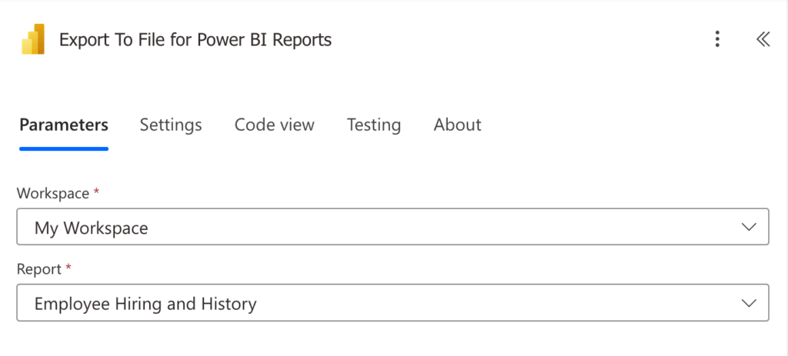
Task: Open the About tab
Action: [457, 125]
